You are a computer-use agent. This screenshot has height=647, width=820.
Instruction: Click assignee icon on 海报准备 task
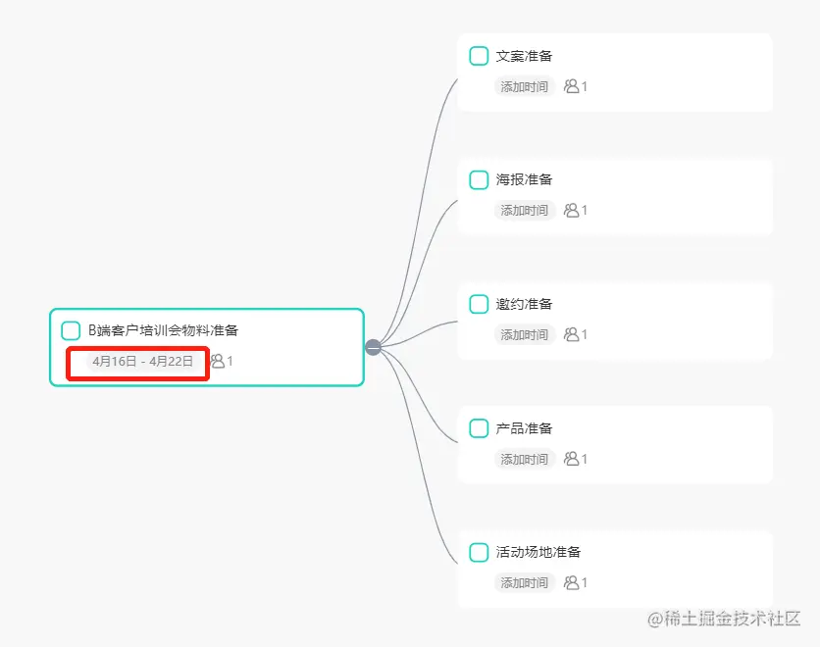click(572, 210)
